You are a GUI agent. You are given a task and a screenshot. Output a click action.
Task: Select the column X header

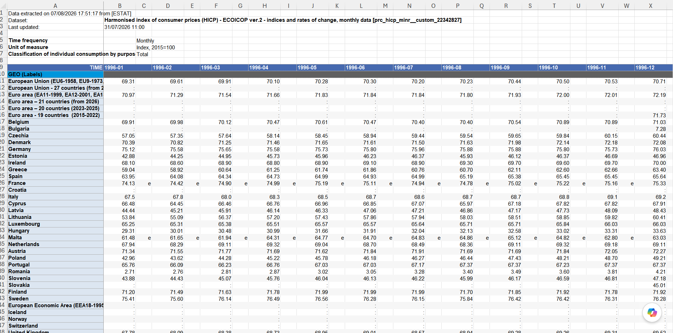pos(651,6)
